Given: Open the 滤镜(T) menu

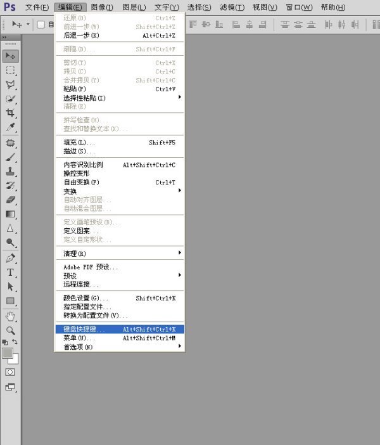Looking at the screenshot, I should click(x=232, y=8).
